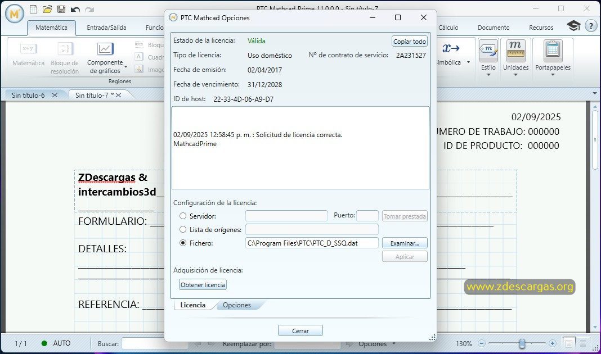Screen dimensions: 601x354
Task: Open the Unidades ruler icon
Action: coord(515,51)
